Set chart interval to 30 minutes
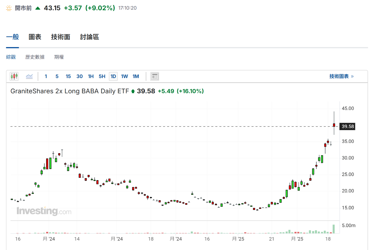The image size is (371, 250). (x=79, y=77)
